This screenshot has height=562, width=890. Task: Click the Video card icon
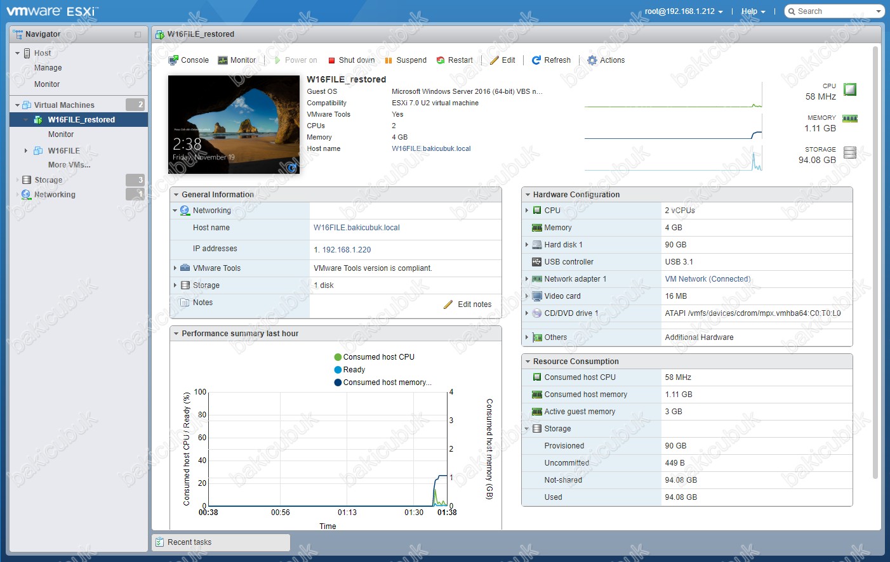pyautogui.click(x=537, y=296)
